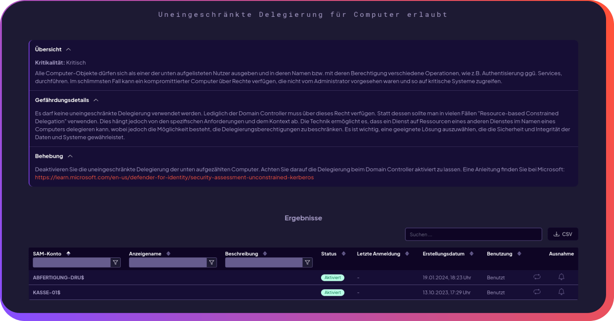Click the SAM-Konto column header label
The image size is (614, 321).
pyautogui.click(x=48, y=254)
